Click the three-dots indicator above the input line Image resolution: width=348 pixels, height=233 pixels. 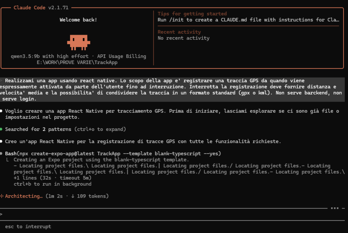335,208
